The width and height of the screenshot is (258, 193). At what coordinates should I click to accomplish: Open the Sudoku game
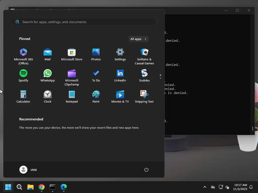click(144, 75)
